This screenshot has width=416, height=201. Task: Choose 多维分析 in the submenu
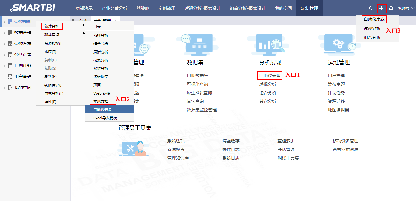[101, 68]
